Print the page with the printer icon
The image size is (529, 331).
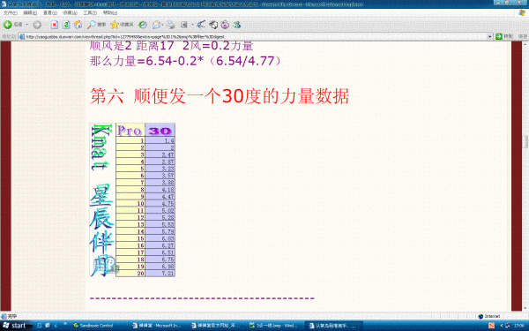[x=171, y=25]
